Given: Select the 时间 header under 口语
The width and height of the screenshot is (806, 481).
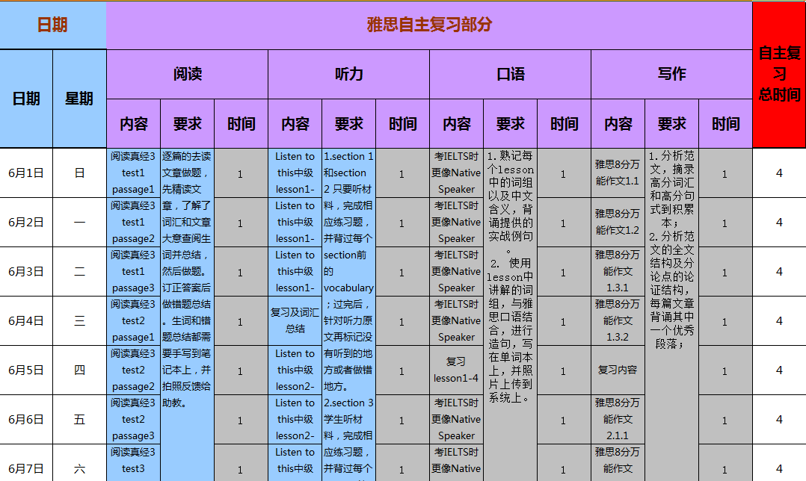Looking at the screenshot, I should [564, 124].
